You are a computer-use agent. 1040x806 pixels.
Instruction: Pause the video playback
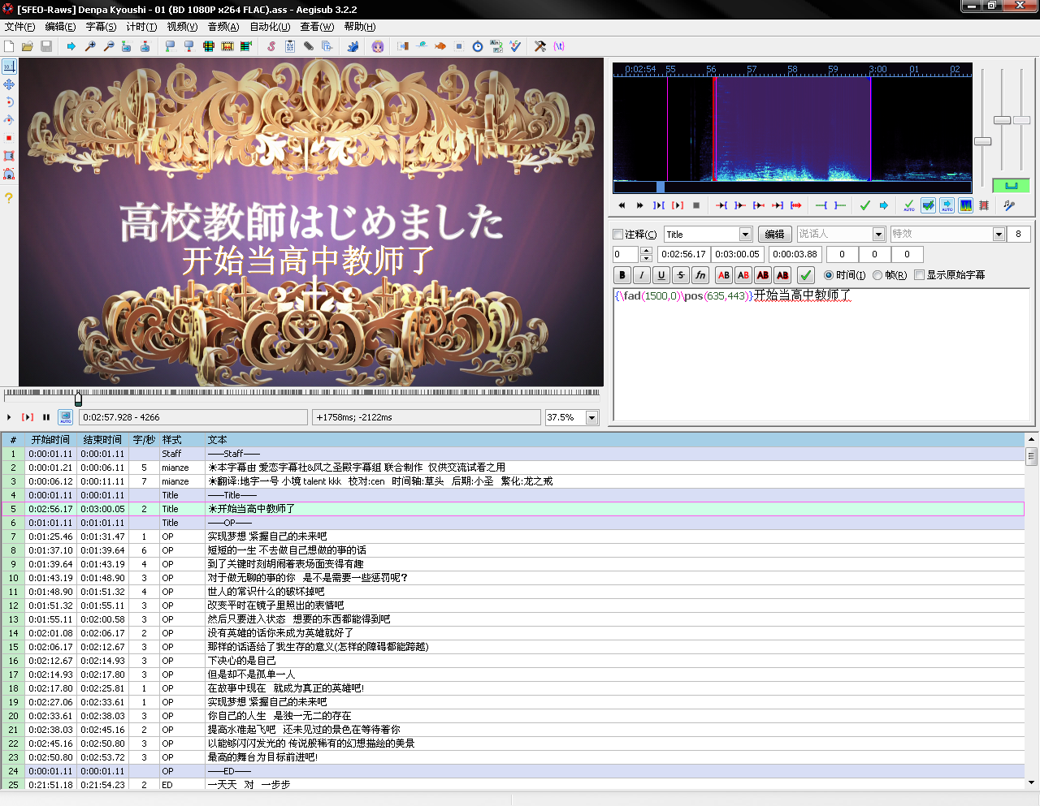pos(46,417)
